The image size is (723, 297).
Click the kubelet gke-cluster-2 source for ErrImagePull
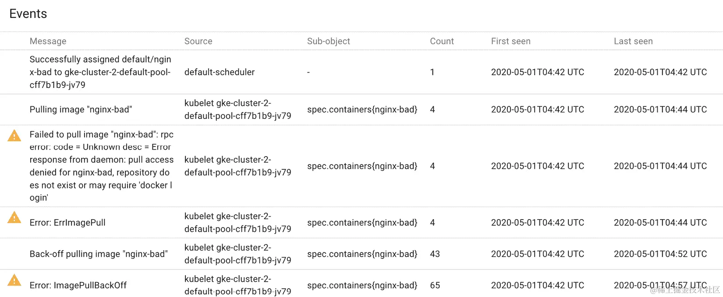(237, 222)
